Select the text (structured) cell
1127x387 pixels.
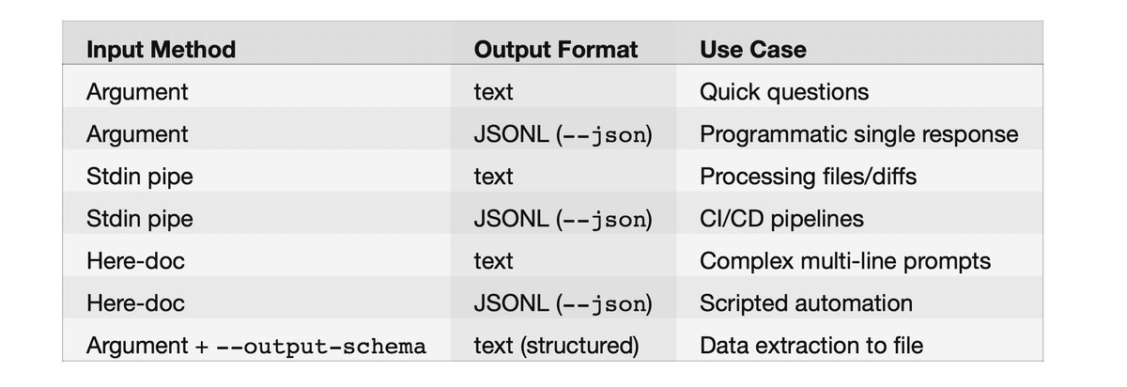coord(557,346)
